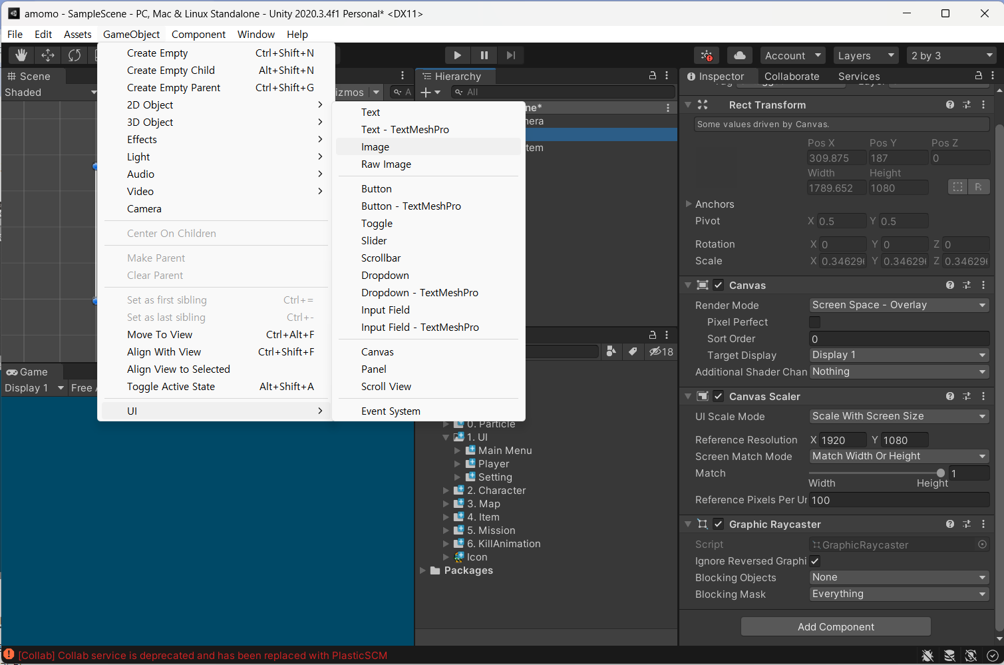Viewport: 1004px width, 665px height.
Task: Click the checkmark activity icon in the status bar
Action: pos(992,656)
